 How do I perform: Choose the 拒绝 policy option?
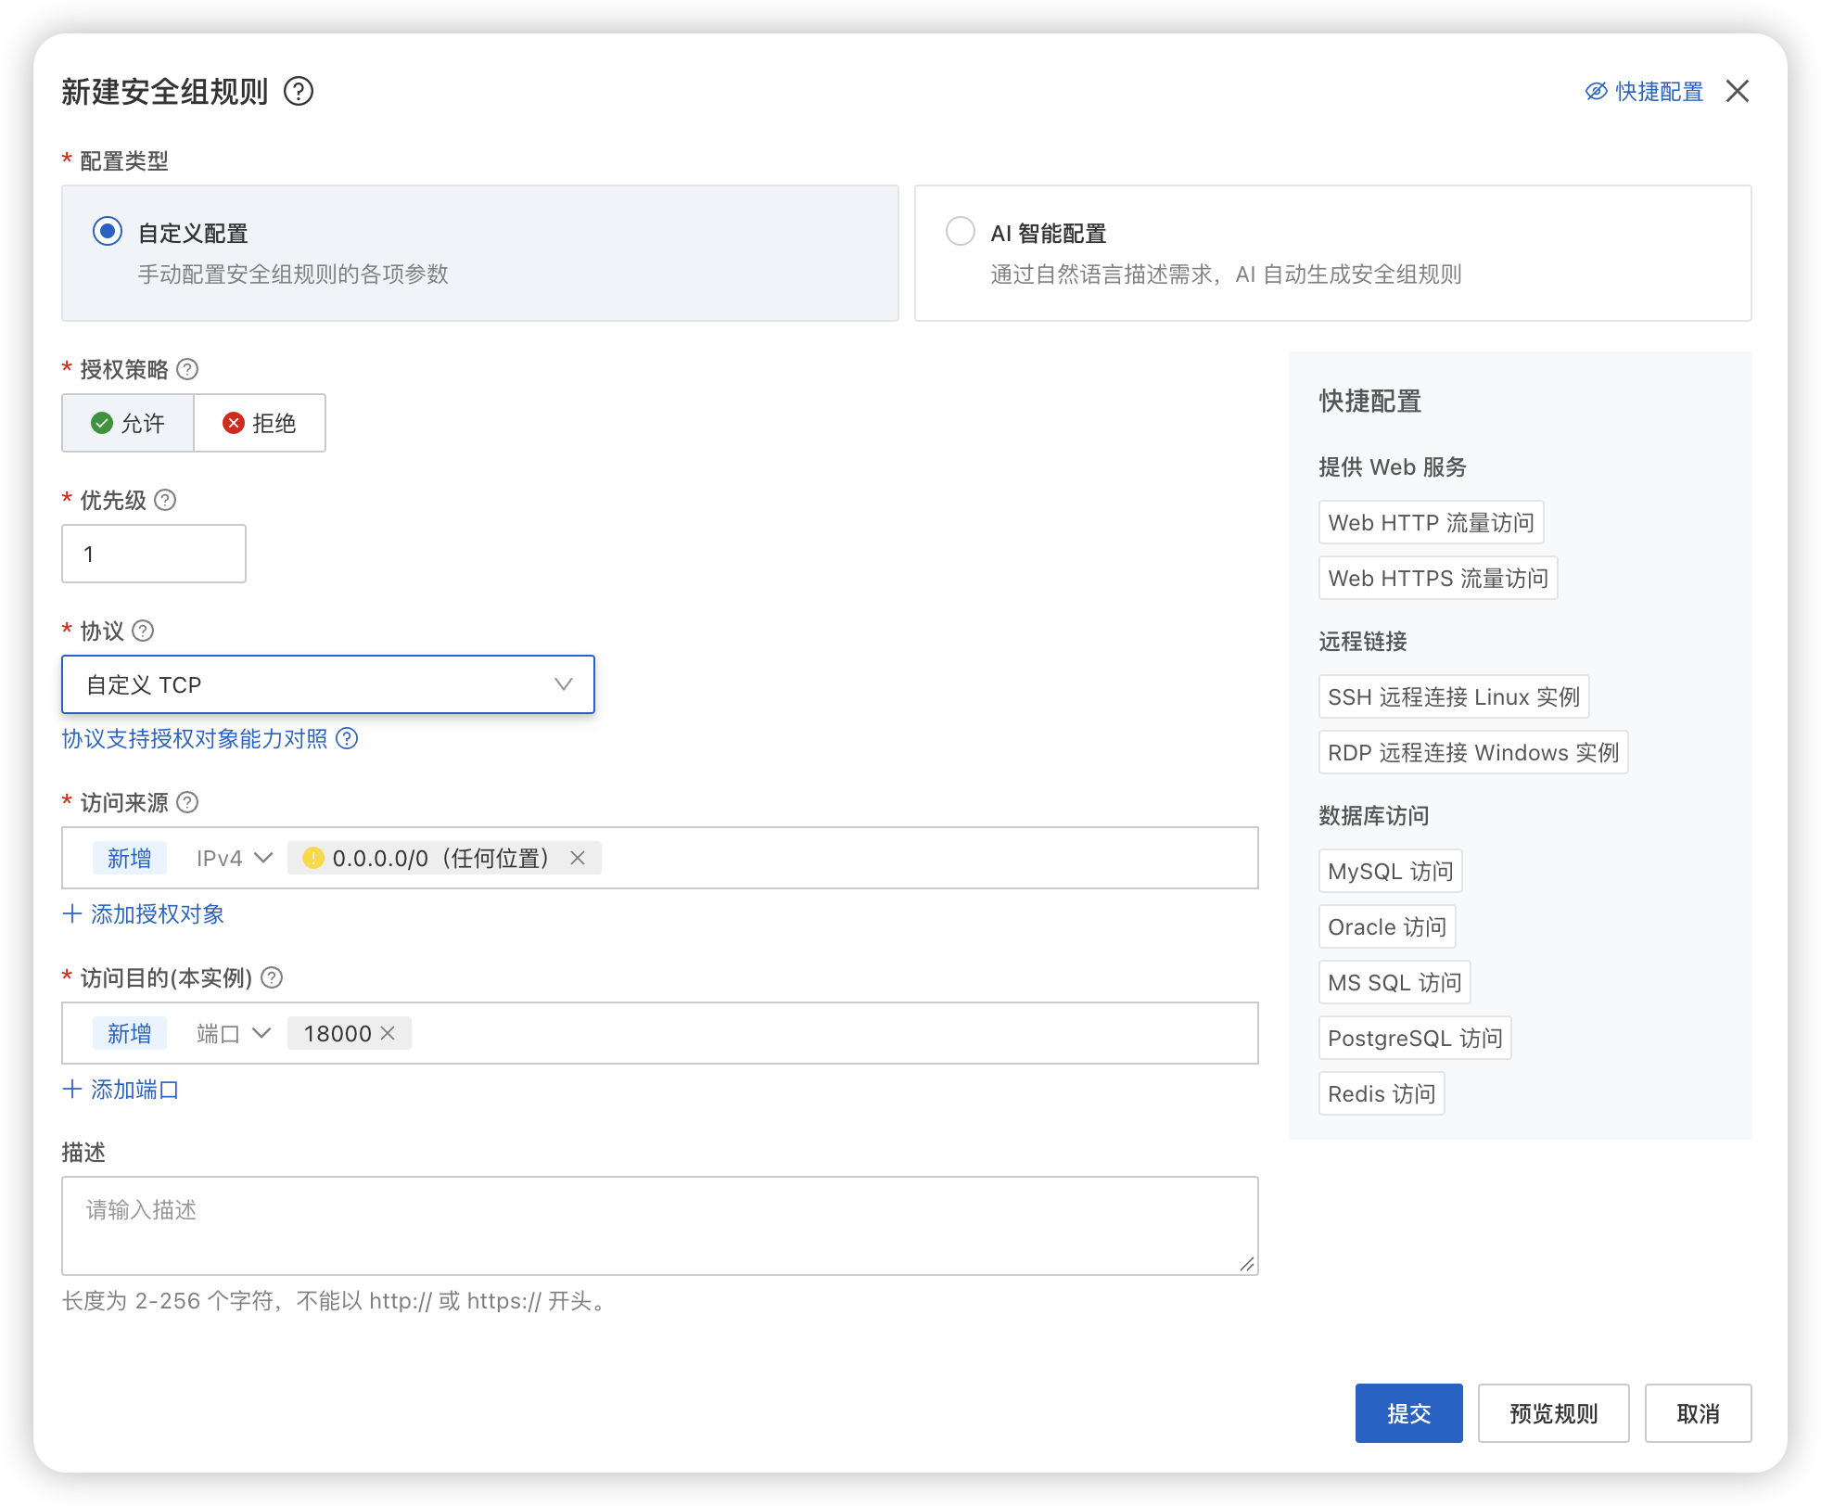tap(260, 423)
